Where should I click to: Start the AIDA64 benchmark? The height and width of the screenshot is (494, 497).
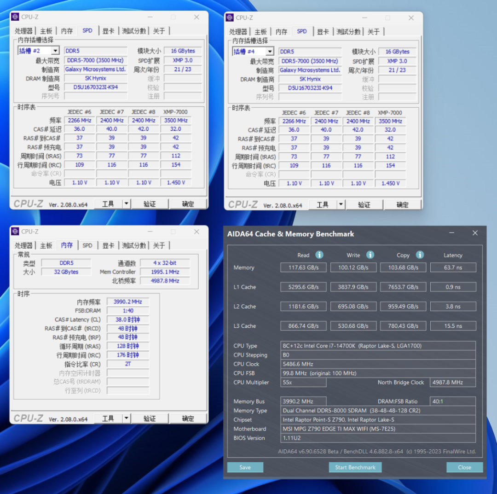355,467
